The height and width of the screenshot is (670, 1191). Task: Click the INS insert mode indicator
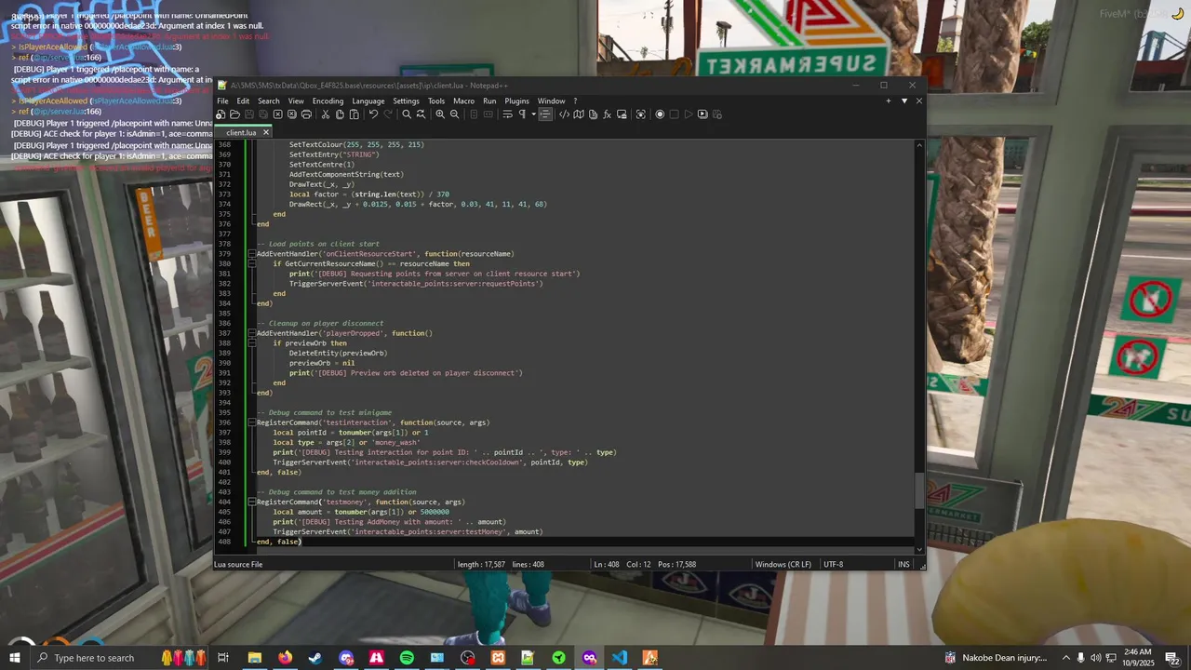point(903,564)
